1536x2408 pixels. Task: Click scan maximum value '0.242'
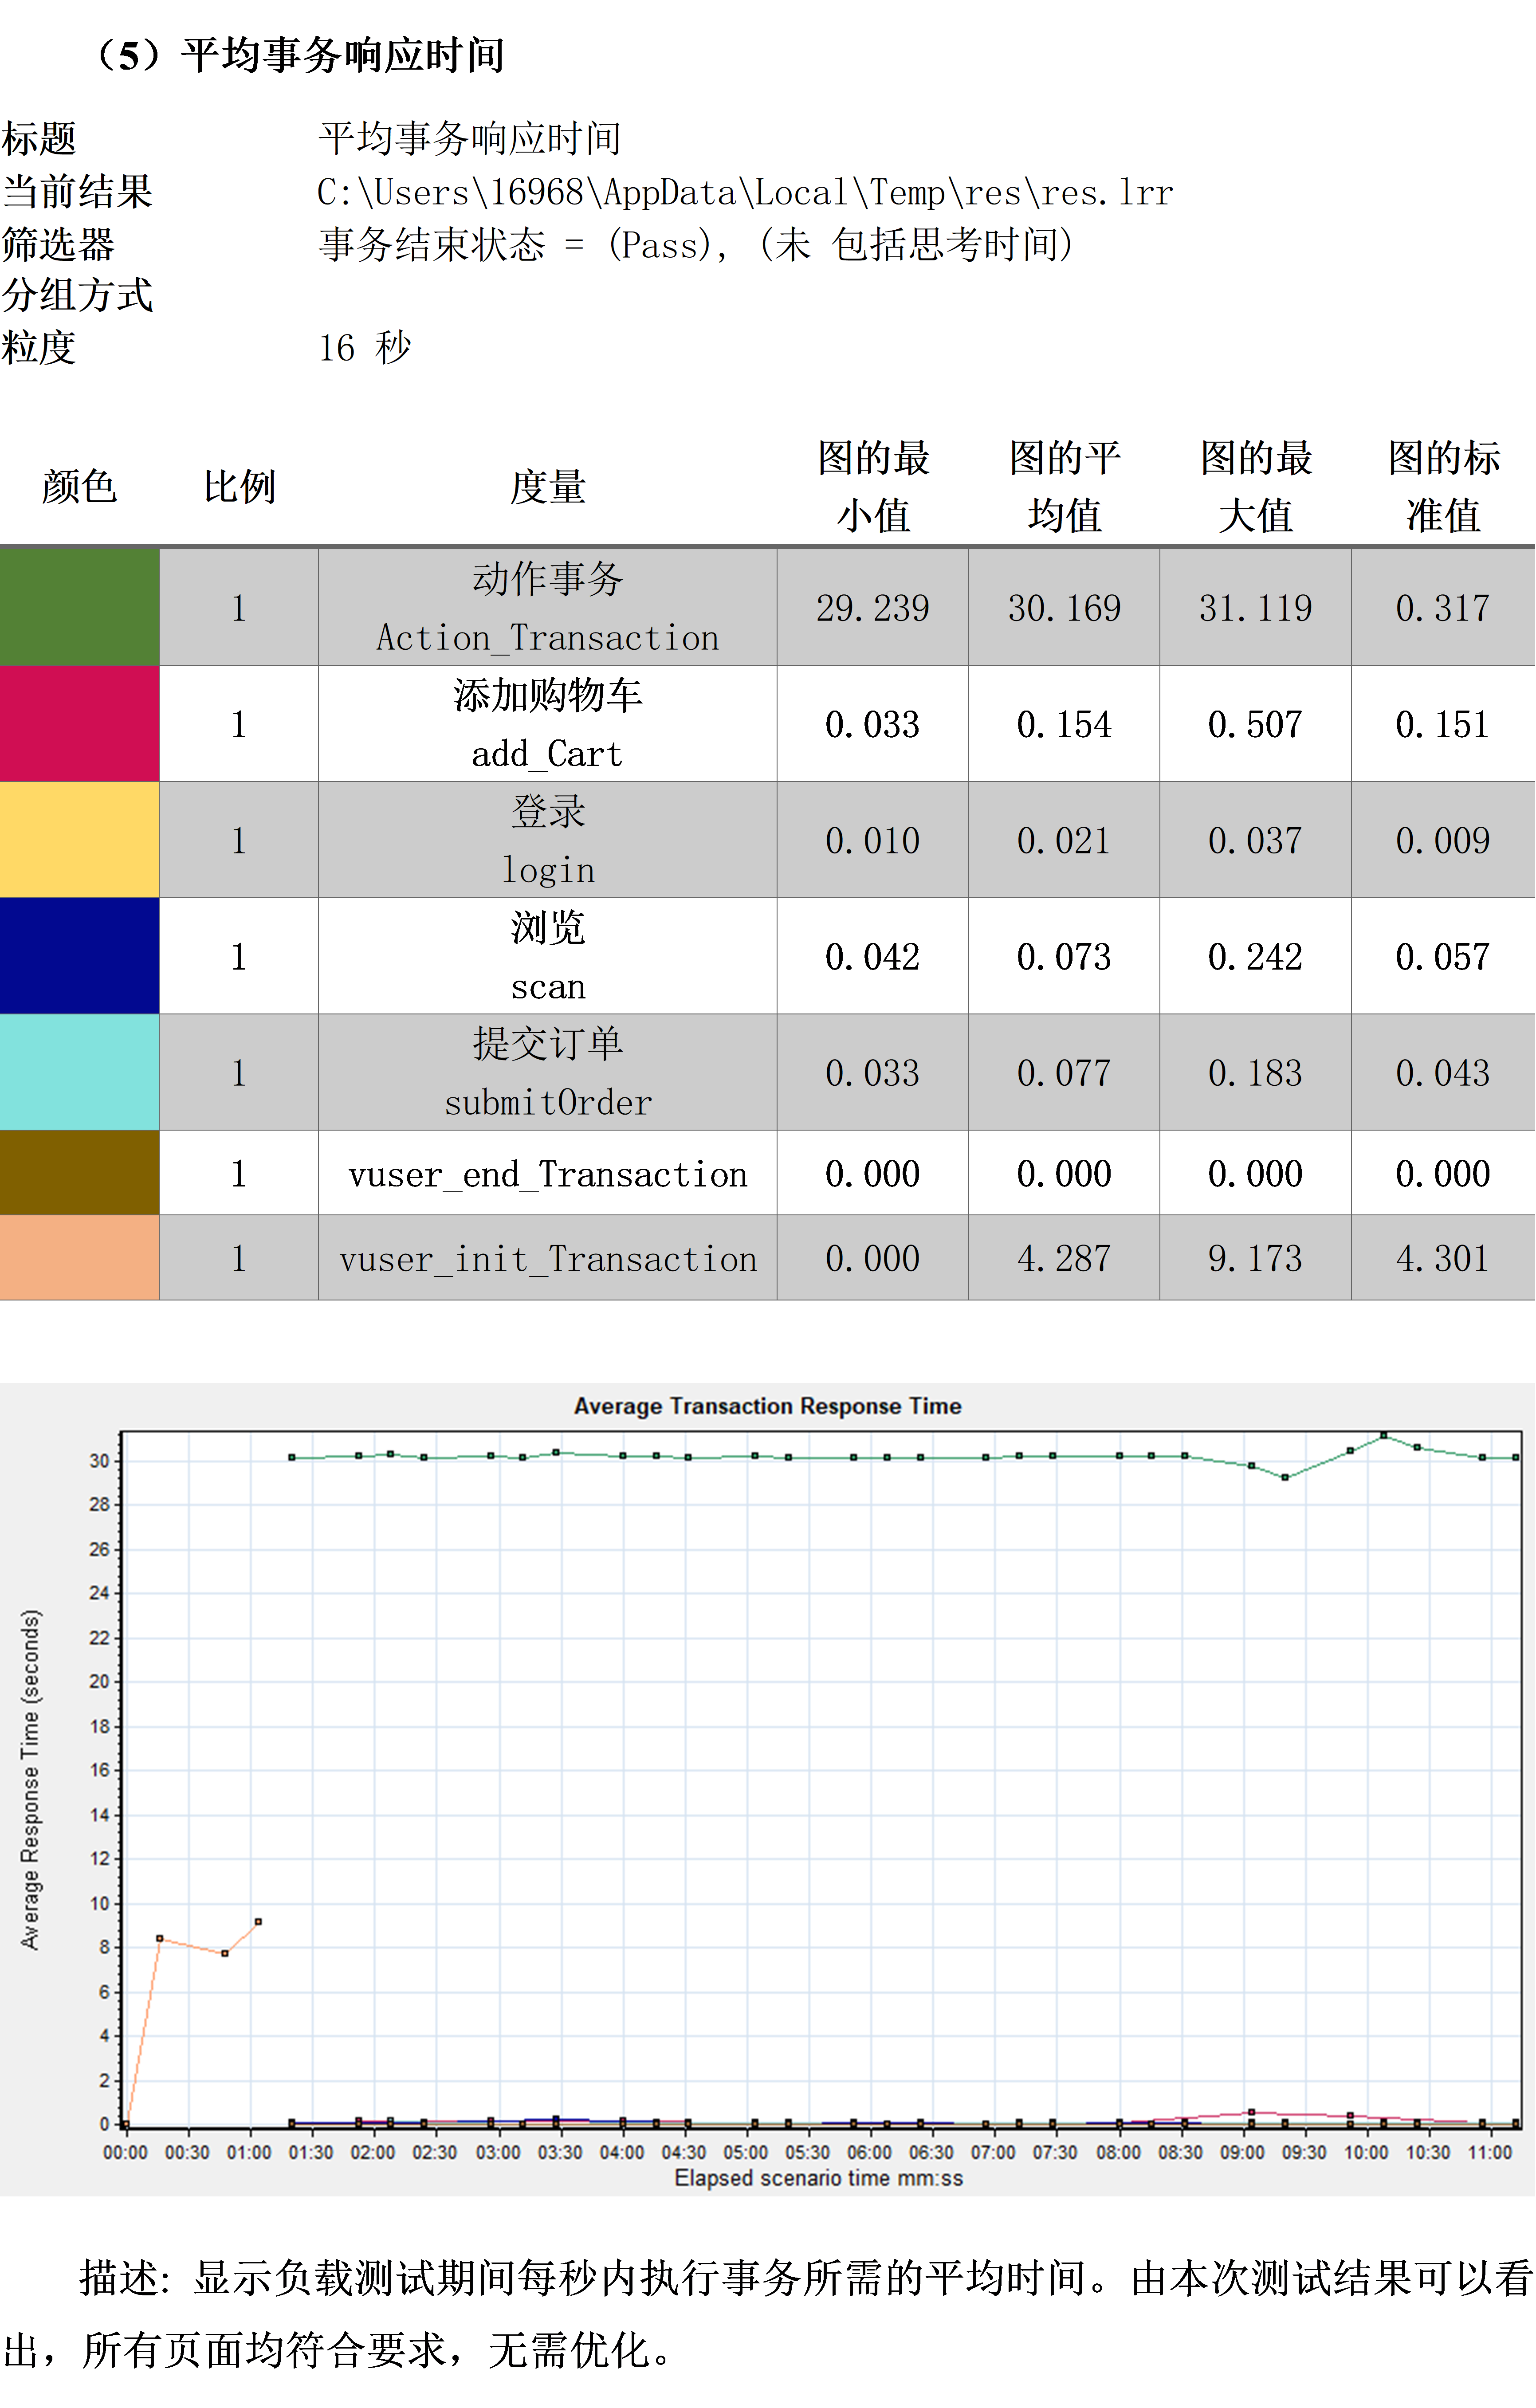coord(1256,957)
